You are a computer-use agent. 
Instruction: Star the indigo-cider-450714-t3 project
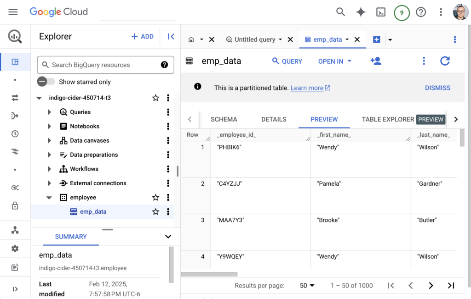(155, 98)
